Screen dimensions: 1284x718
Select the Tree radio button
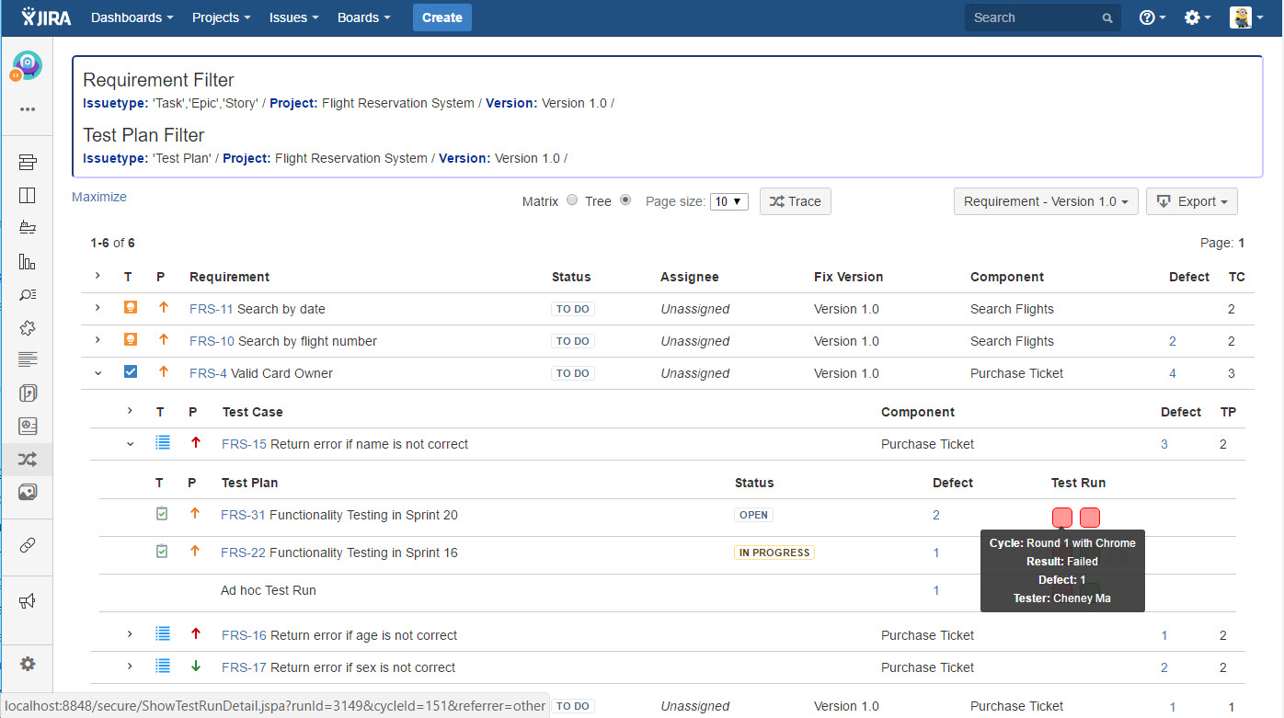click(625, 200)
